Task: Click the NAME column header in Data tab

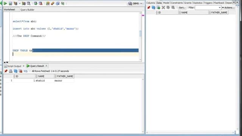Action: (194, 12)
